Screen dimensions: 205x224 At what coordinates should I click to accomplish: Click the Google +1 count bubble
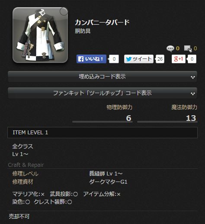click(192, 59)
